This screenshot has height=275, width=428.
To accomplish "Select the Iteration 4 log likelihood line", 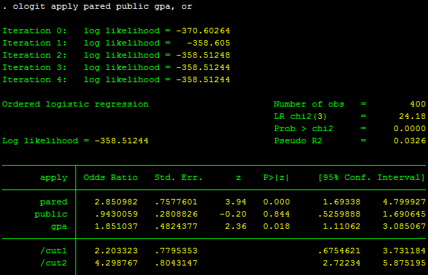I will tap(115, 80).
